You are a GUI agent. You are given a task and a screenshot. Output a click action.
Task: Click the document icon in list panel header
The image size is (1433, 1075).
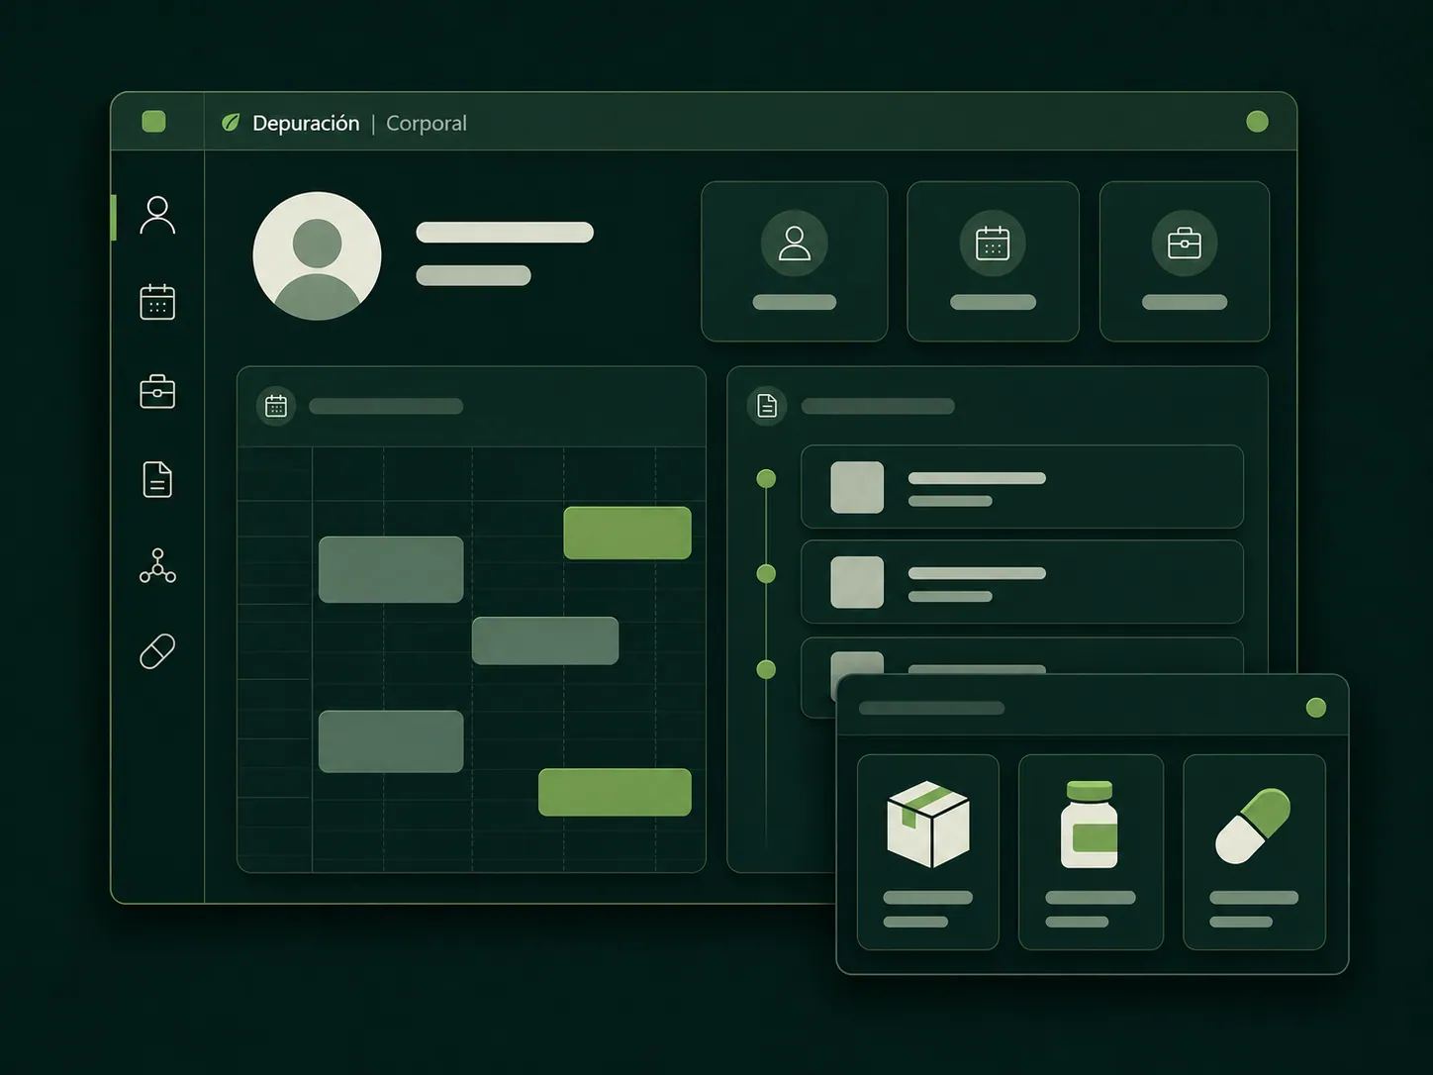click(x=767, y=406)
